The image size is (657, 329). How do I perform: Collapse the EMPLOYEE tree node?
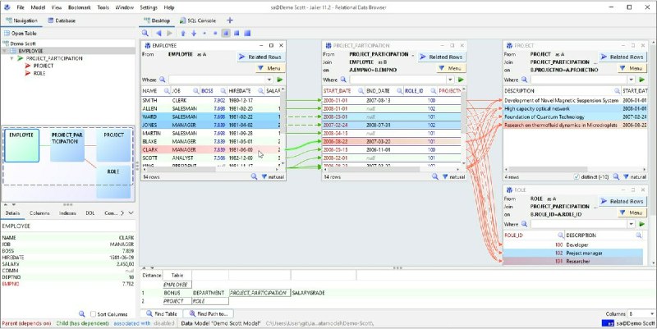[4, 51]
